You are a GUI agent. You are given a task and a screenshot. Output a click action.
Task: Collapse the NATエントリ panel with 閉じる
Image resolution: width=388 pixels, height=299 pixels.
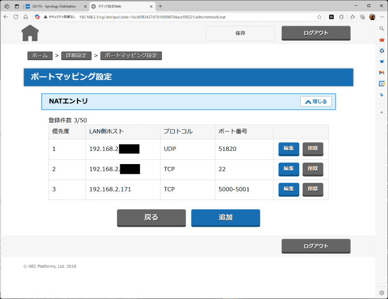point(316,101)
